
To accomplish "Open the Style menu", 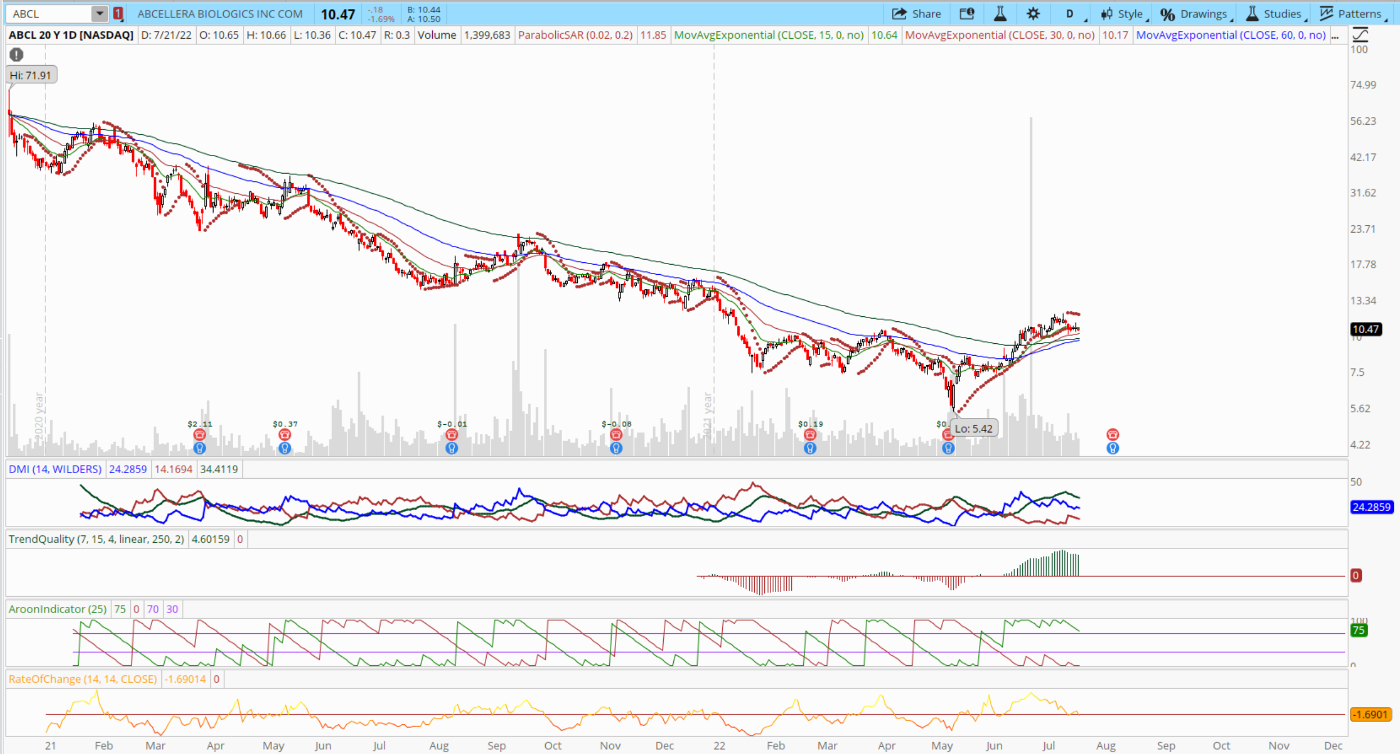I will click(x=1122, y=13).
